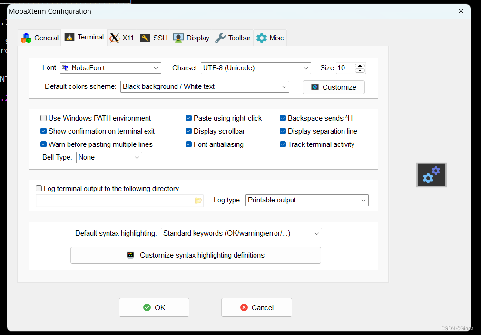Increase font size with up arrow
Image resolution: width=481 pixels, height=335 pixels.
point(360,66)
